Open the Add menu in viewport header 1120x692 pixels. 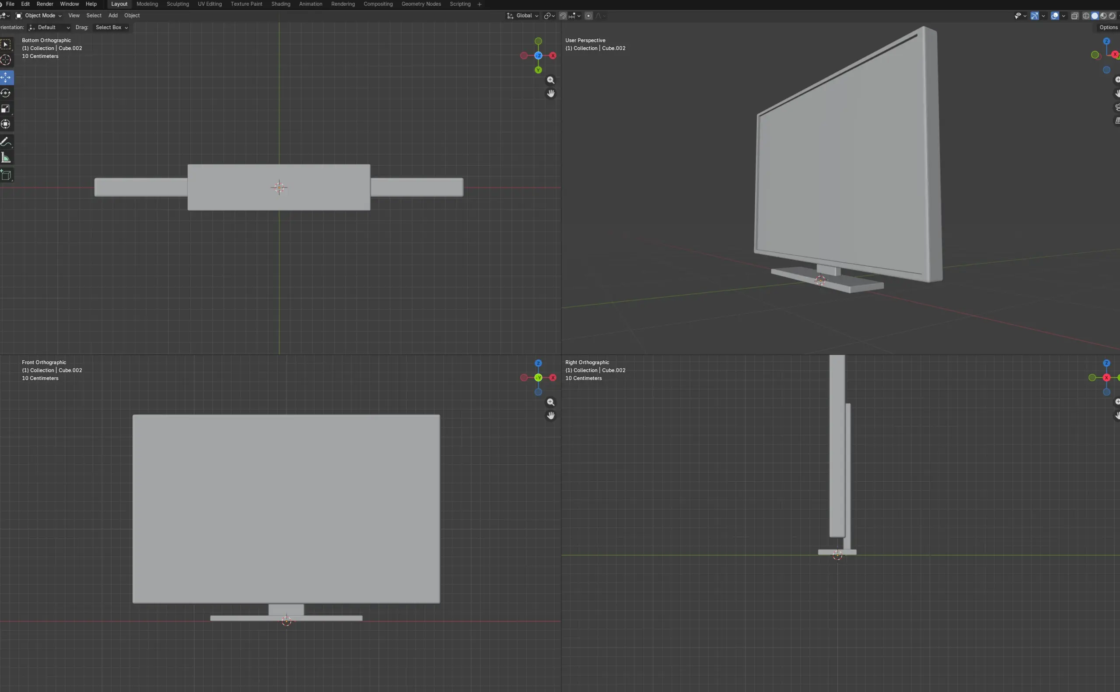(x=113, y=16)
